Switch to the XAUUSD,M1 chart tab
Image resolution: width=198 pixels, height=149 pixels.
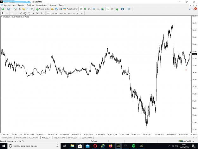[x=21, y=138]
